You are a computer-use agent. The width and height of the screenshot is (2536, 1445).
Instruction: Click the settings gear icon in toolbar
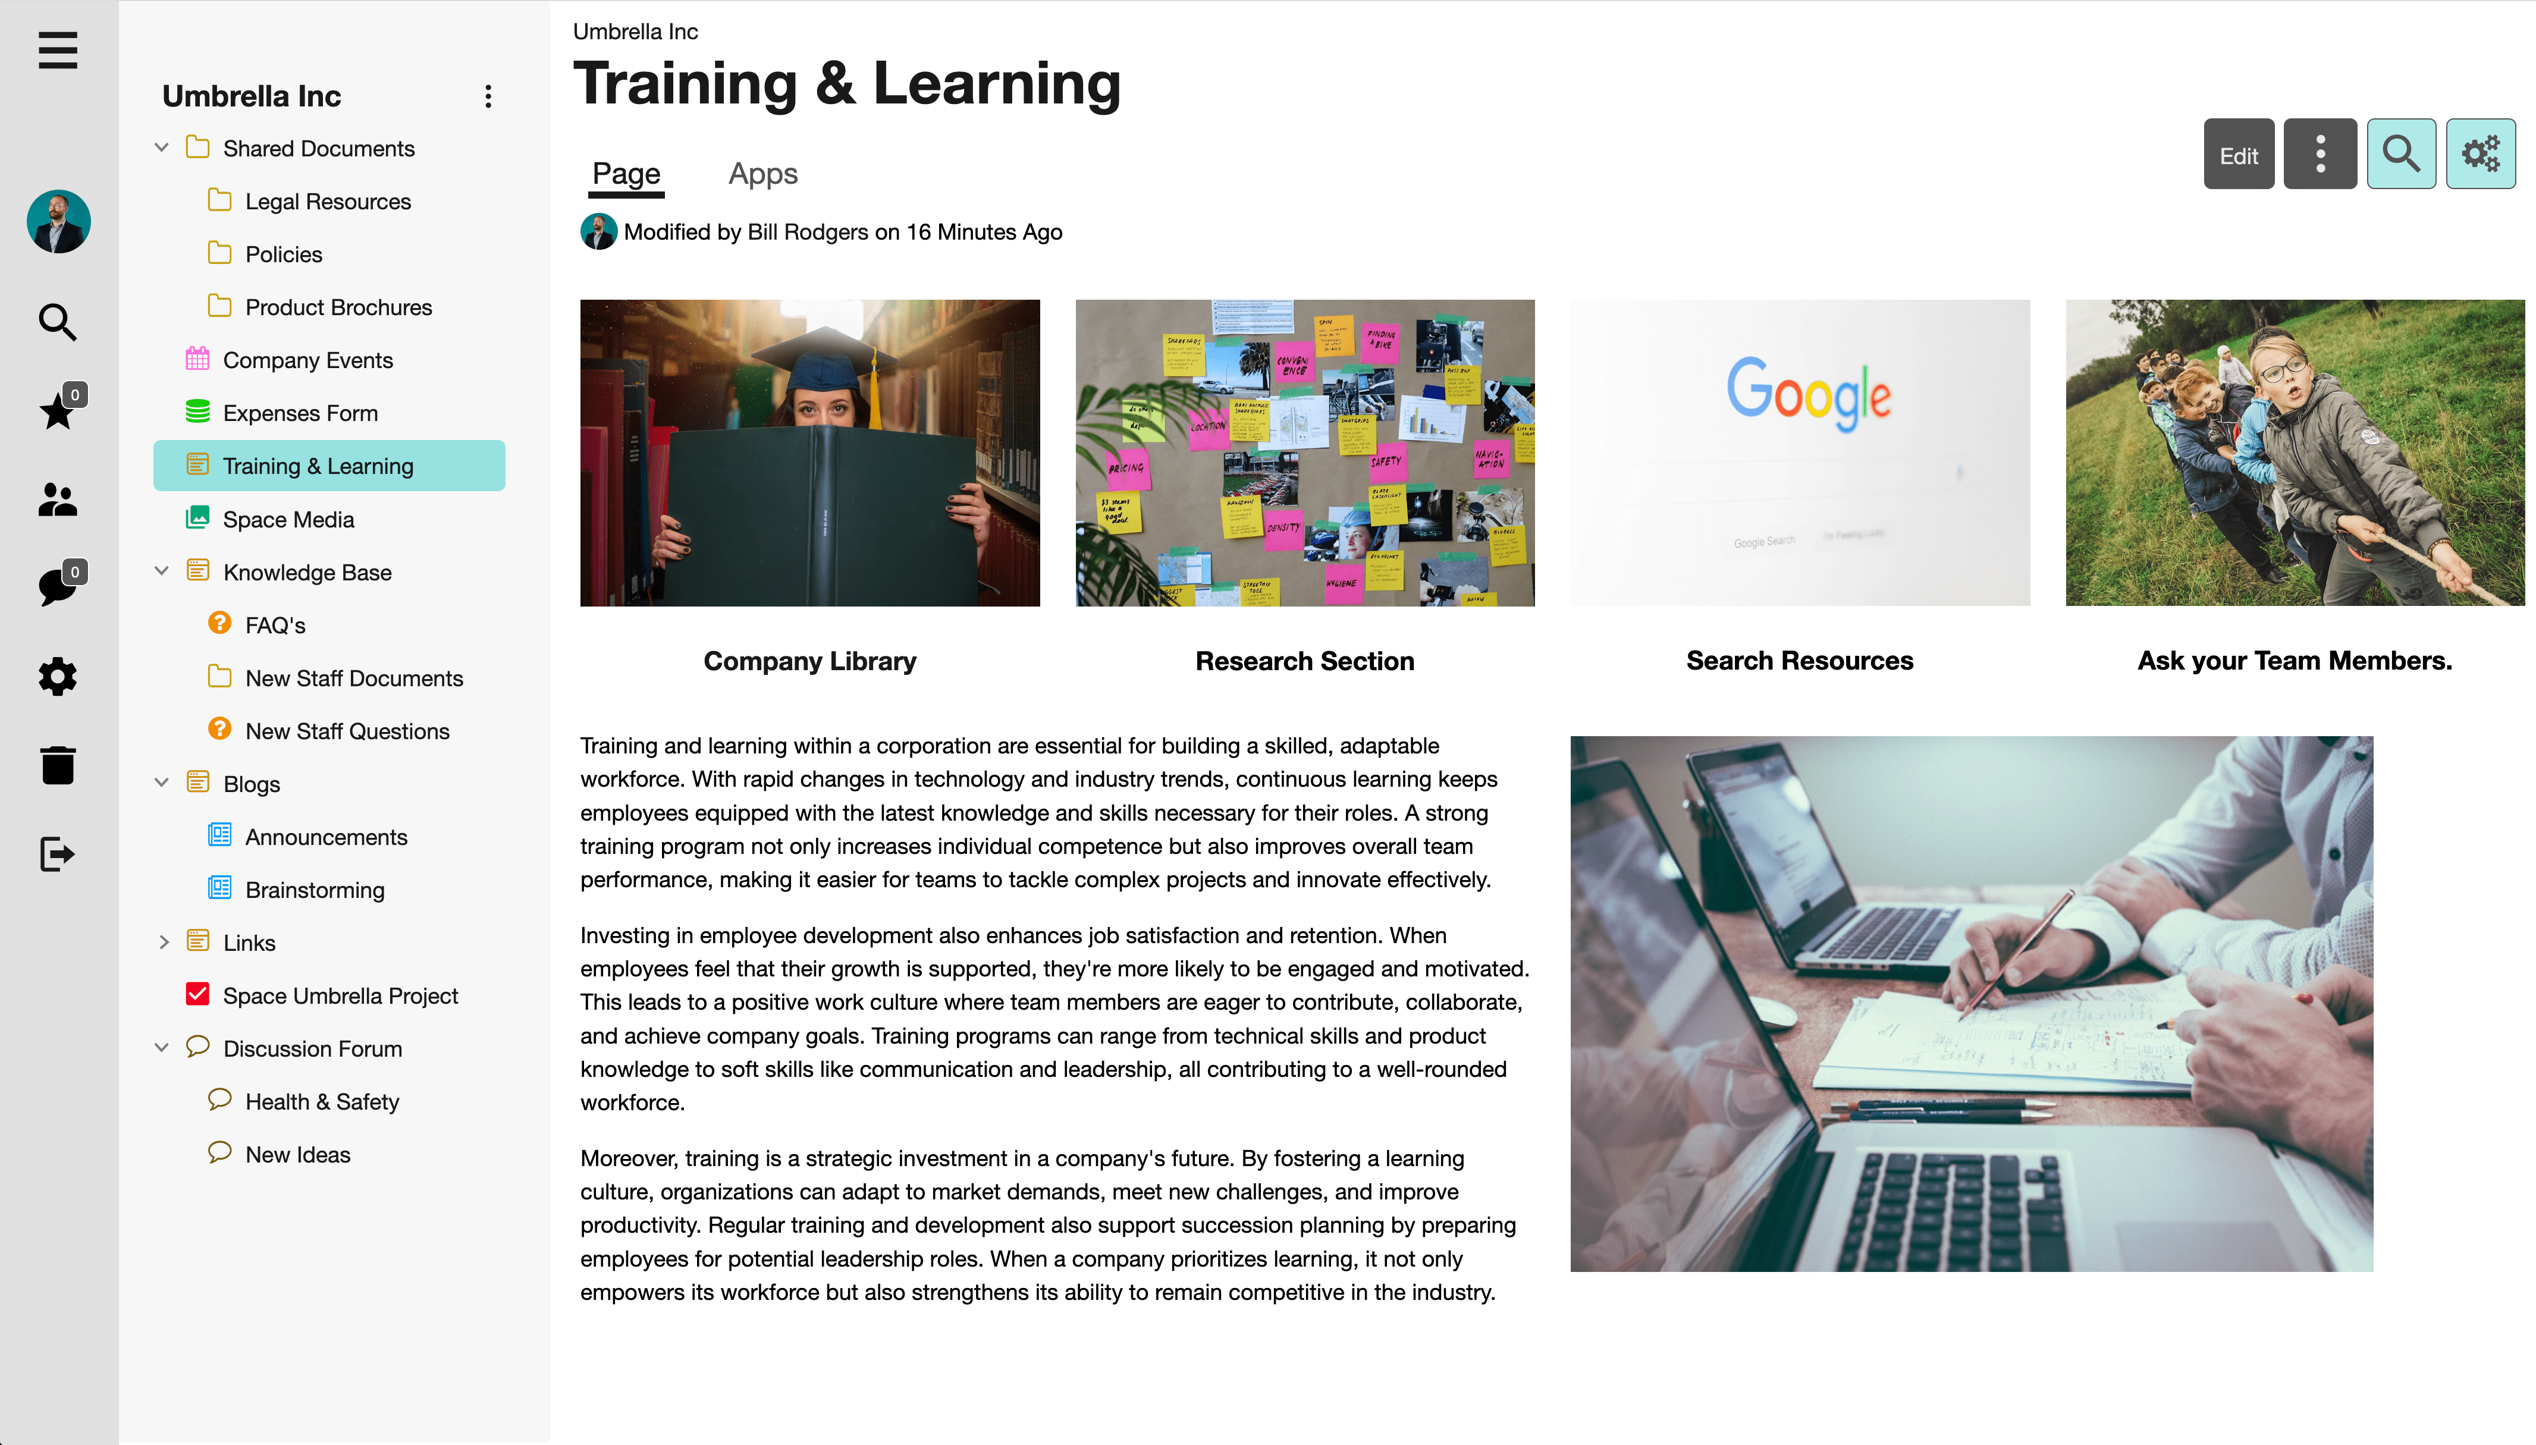point(2480,153)
